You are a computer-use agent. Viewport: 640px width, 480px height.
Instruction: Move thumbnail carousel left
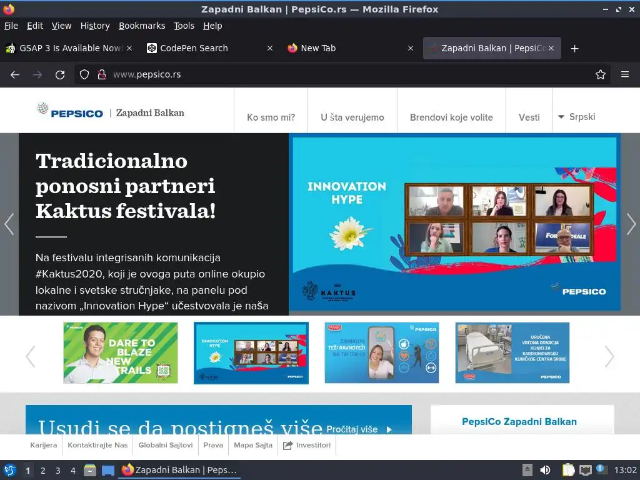point(31,356)
